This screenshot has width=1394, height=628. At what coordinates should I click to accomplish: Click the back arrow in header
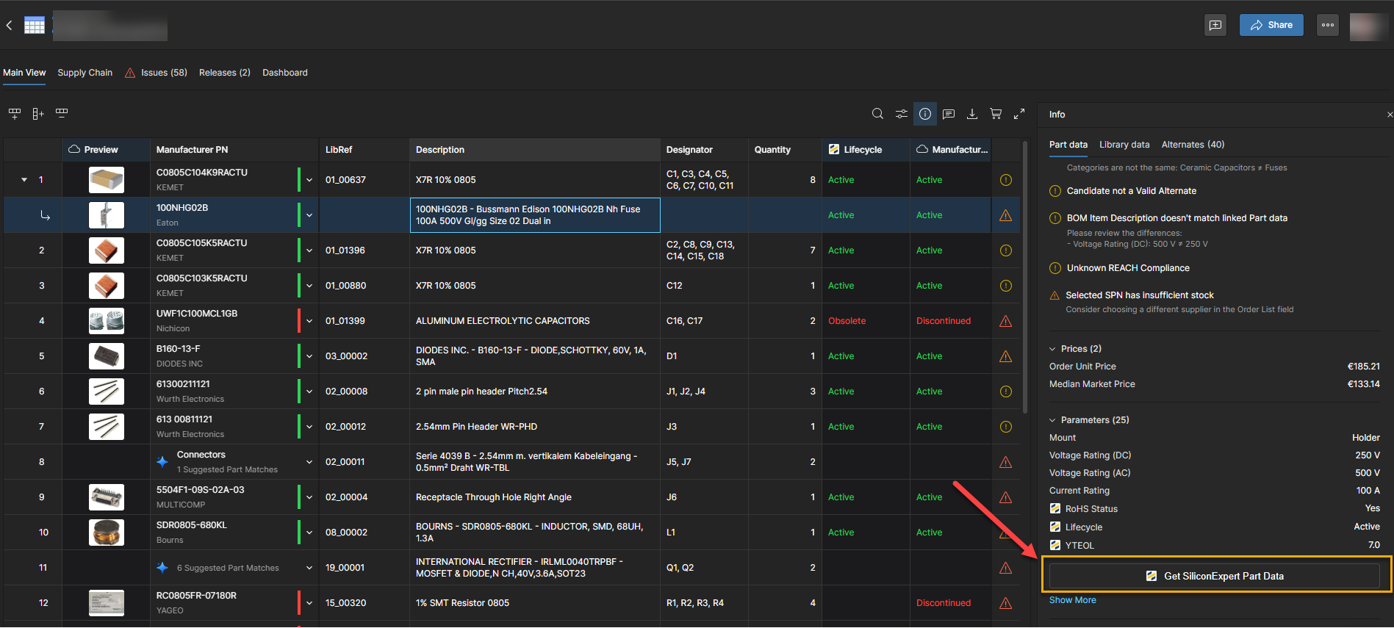tap(9, 25)
